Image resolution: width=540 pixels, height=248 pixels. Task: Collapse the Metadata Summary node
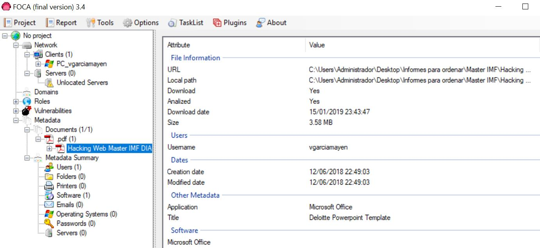27,158
